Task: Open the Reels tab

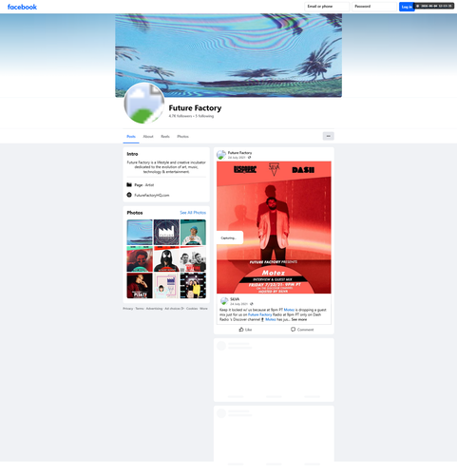Action: click(165, 137)
